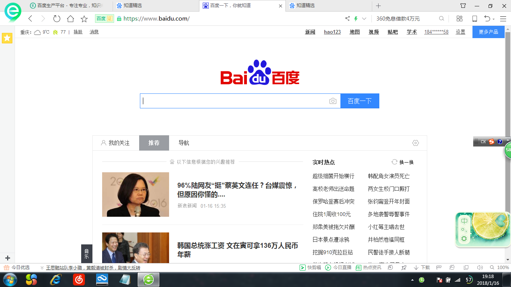Click the undo closed tab arrow icon
Image resolution: width=511 pixels, height=287 pixels.
pyautogui.click(x=487, y=19)
